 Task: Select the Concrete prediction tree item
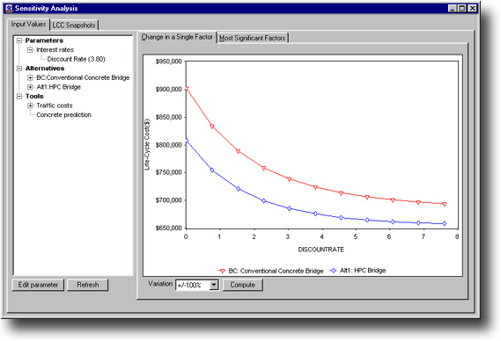[64, 114]
